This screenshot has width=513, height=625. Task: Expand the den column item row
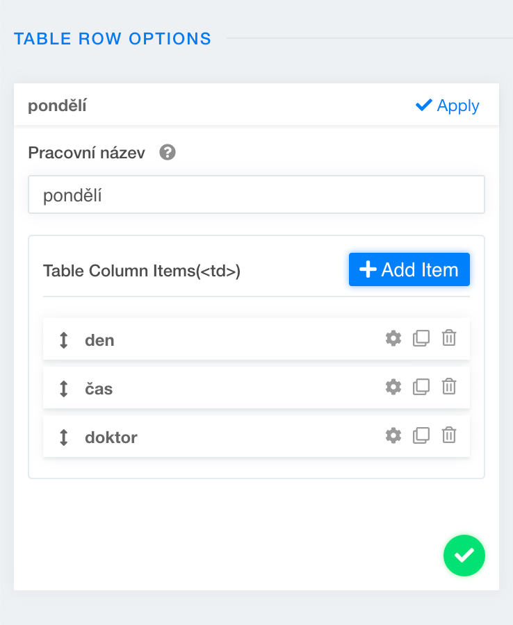click(x=229, y=340)
